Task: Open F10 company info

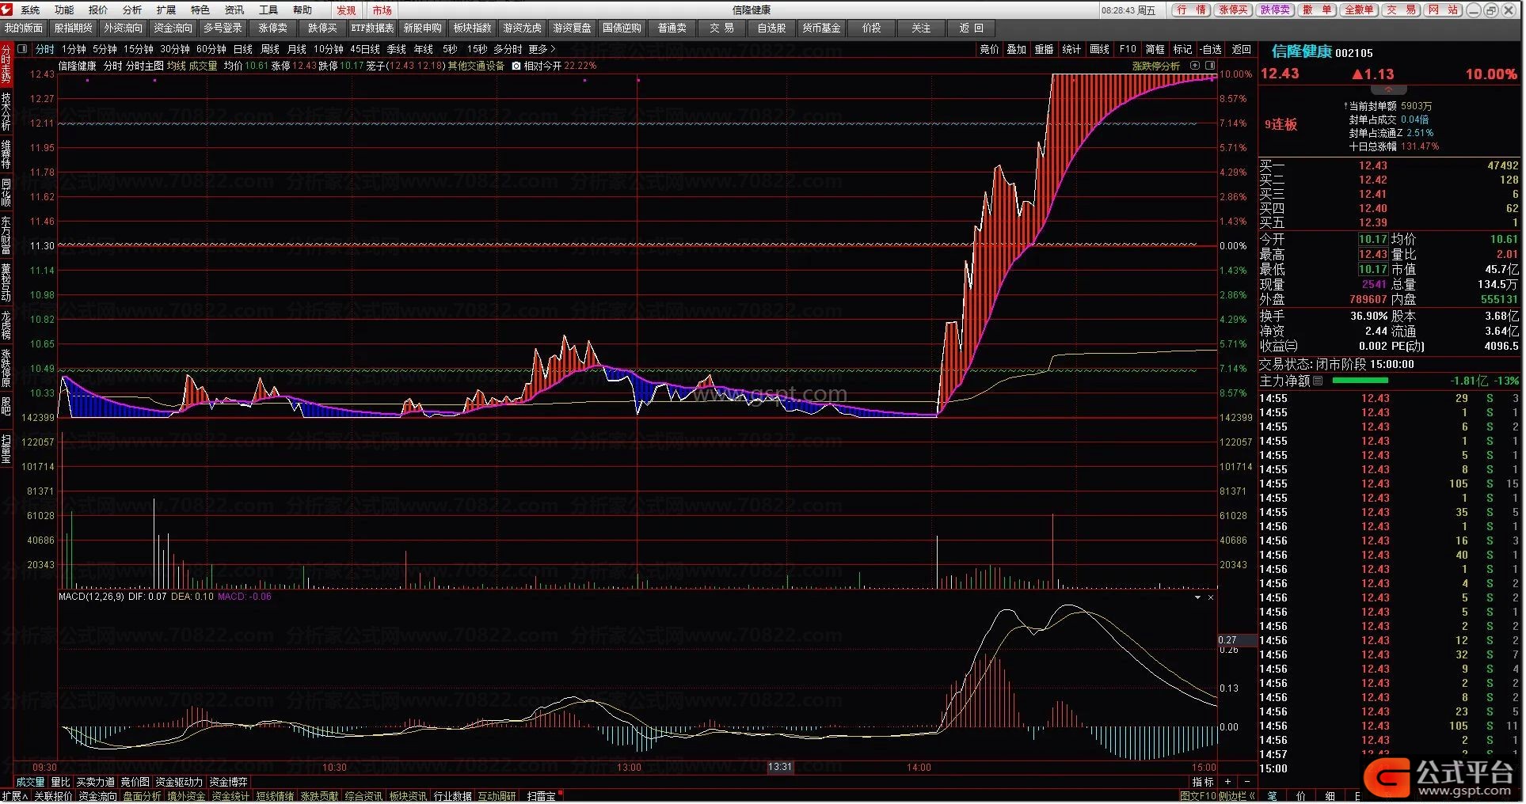Action: point(1128,49)
